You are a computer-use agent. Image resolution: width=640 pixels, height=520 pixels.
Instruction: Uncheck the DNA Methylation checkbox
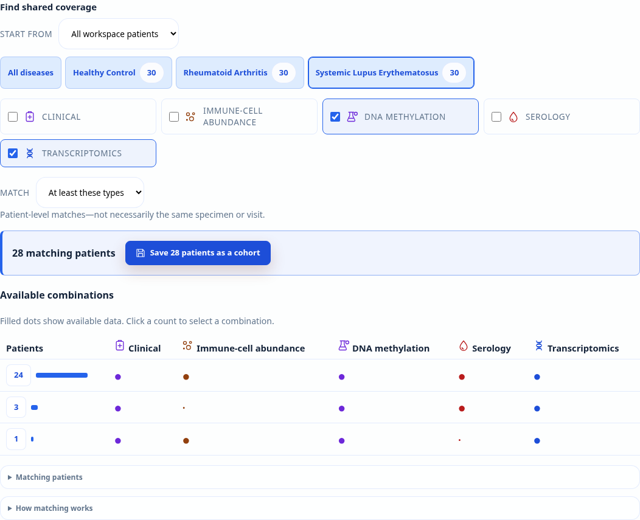pyautogui.click(x=335, y=117)
